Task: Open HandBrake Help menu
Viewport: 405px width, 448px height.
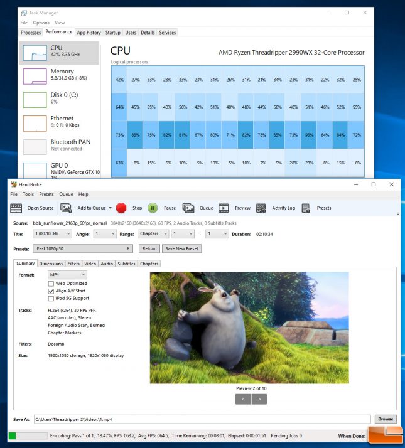Action: [84, 194]
